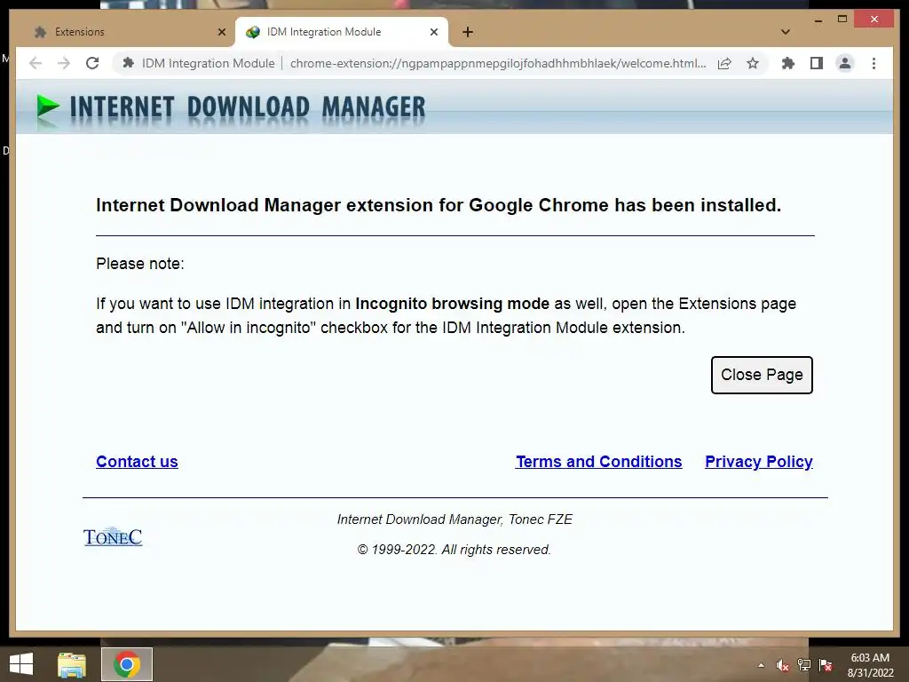Click the Chrome taskbar icon
This screenshot has height=682, width=909.
click(127, 664)
